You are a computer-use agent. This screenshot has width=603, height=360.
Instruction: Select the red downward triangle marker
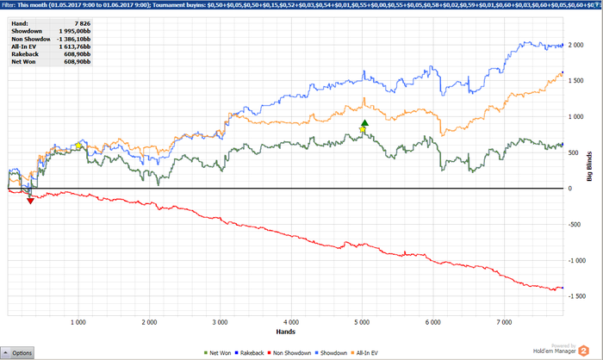point(30,201)
